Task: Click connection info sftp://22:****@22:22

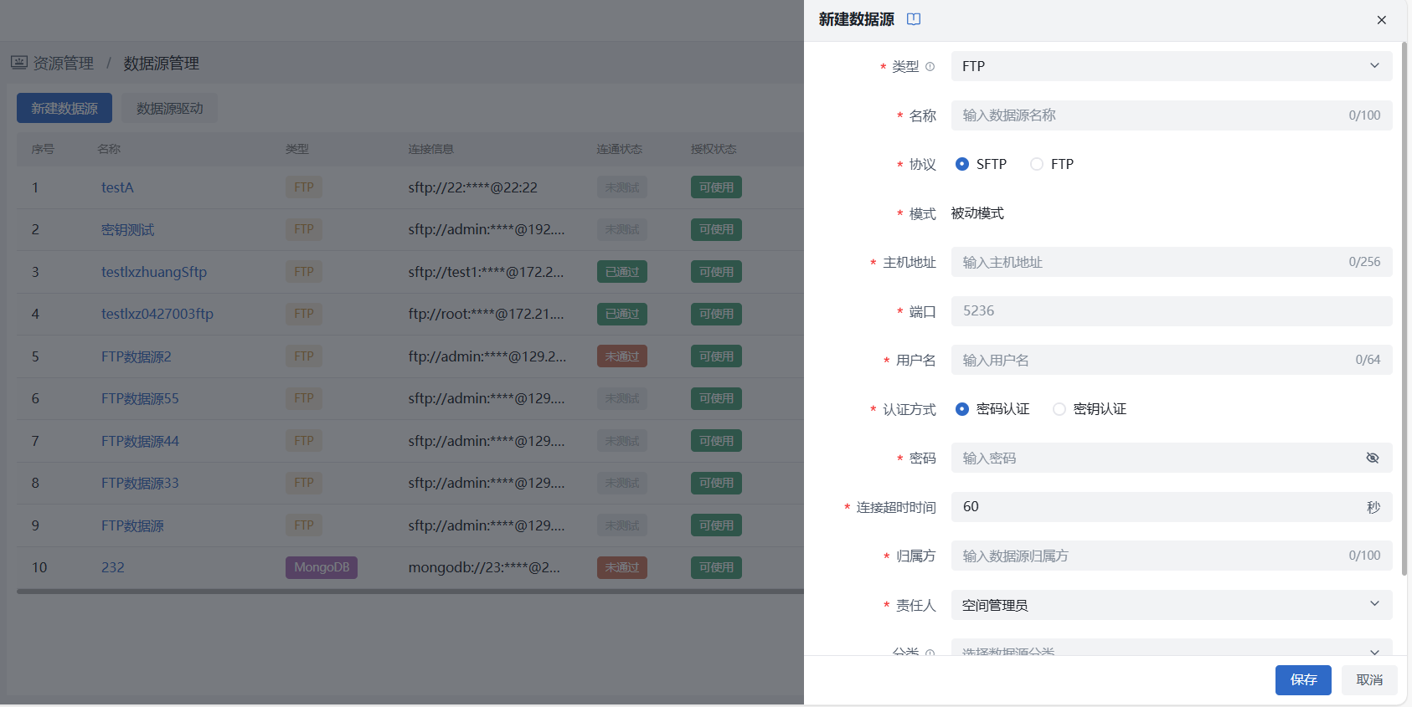Action: [473, 187]
